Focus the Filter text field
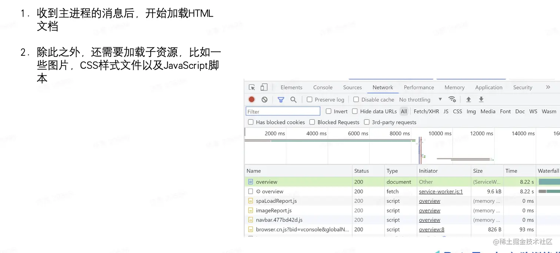560x253 pixels. click(x=283, y=111)
